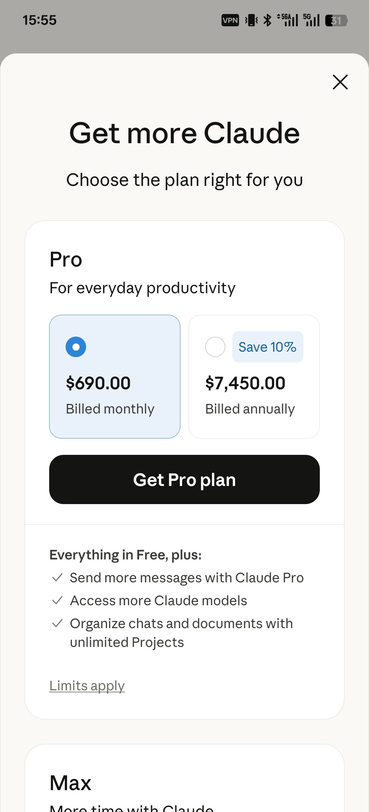Viewport: 369px width, 812px height.
Task: Tap checkmark beside Send more messages
Action: point(57,578)
